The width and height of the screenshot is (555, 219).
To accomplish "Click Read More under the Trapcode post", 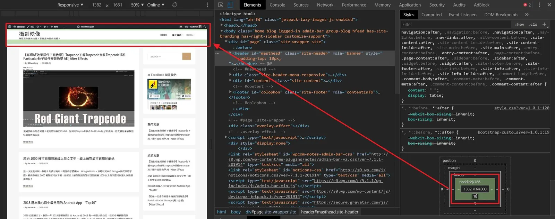I will click(28, 142).
